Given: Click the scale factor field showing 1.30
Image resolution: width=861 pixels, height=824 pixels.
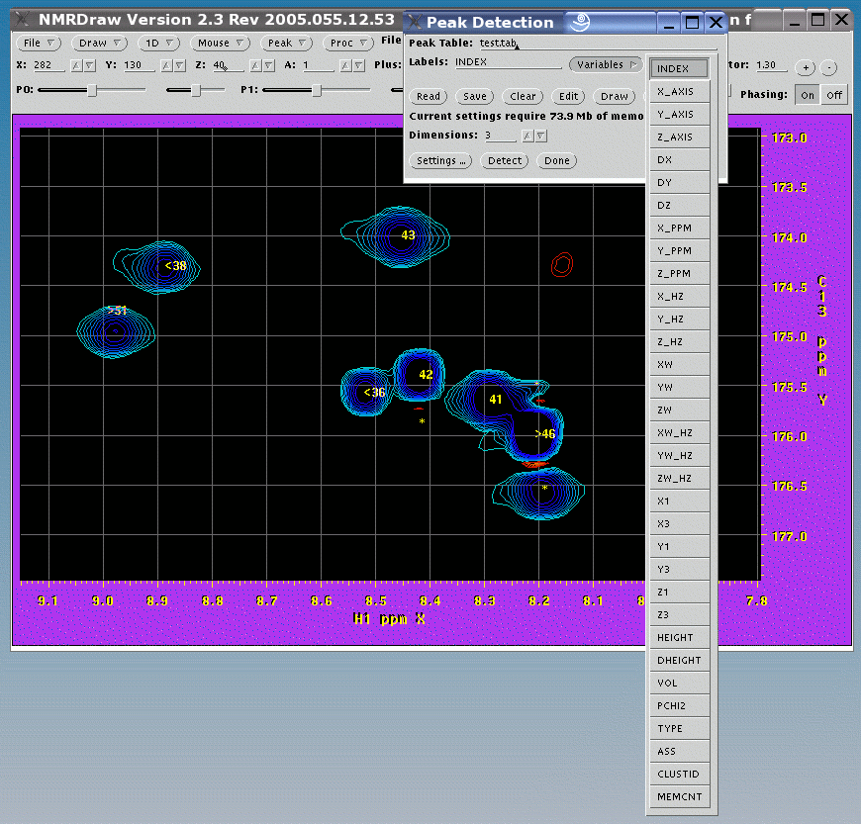Looking at the screenshot, I should (x=771, y=65).
